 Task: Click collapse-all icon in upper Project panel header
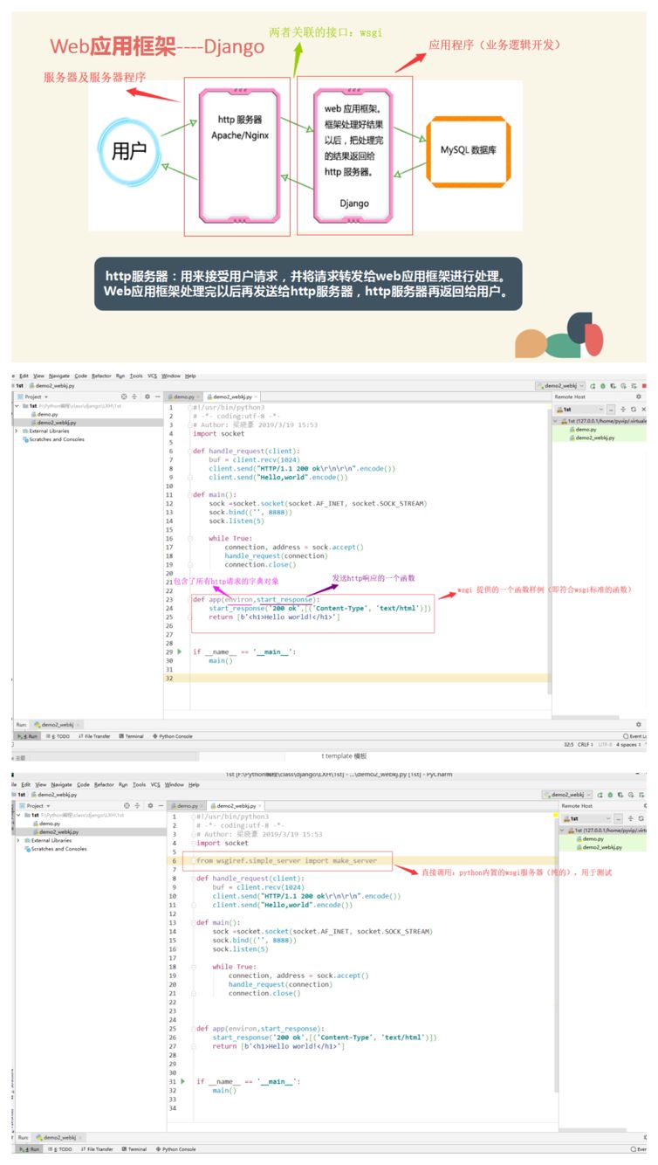pyautogui.click(x=134, y=396)
